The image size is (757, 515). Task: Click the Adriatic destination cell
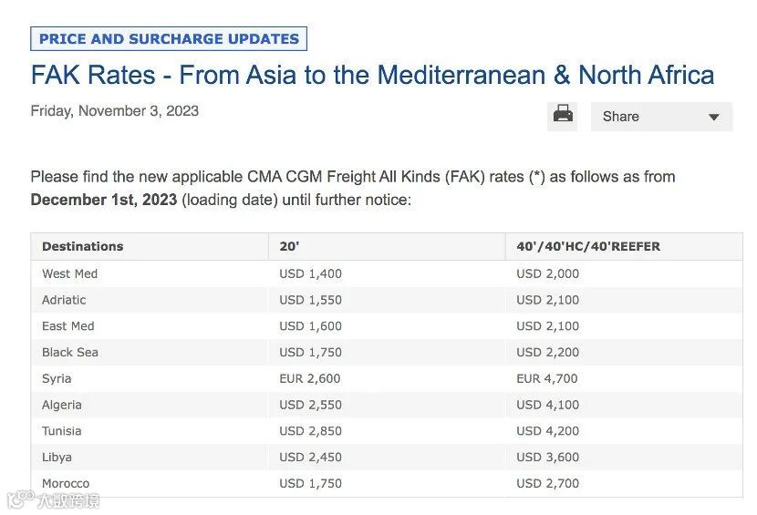tap(64, 300)
